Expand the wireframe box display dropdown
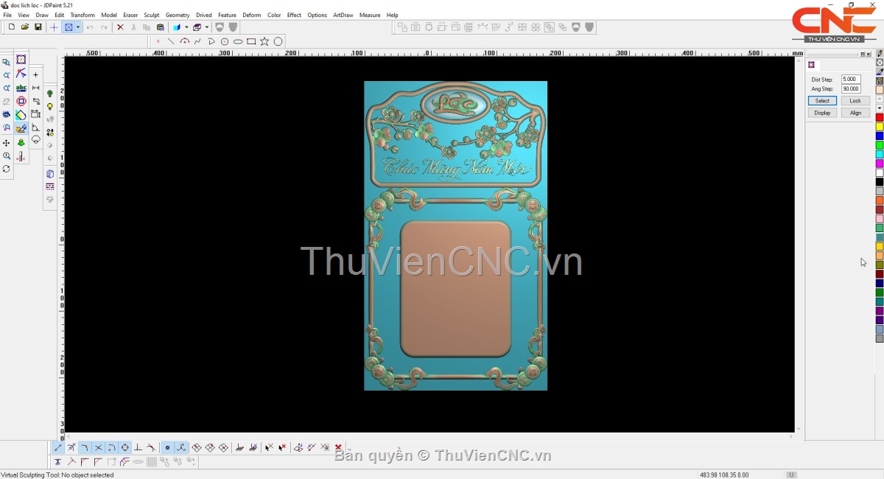The width and height of the screenshot is (884, 479). [207, 27]
